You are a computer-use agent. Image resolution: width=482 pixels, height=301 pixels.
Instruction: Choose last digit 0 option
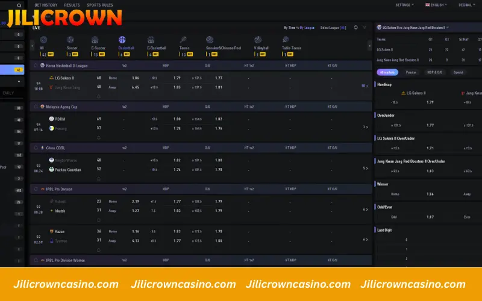(x=406, y=240)
